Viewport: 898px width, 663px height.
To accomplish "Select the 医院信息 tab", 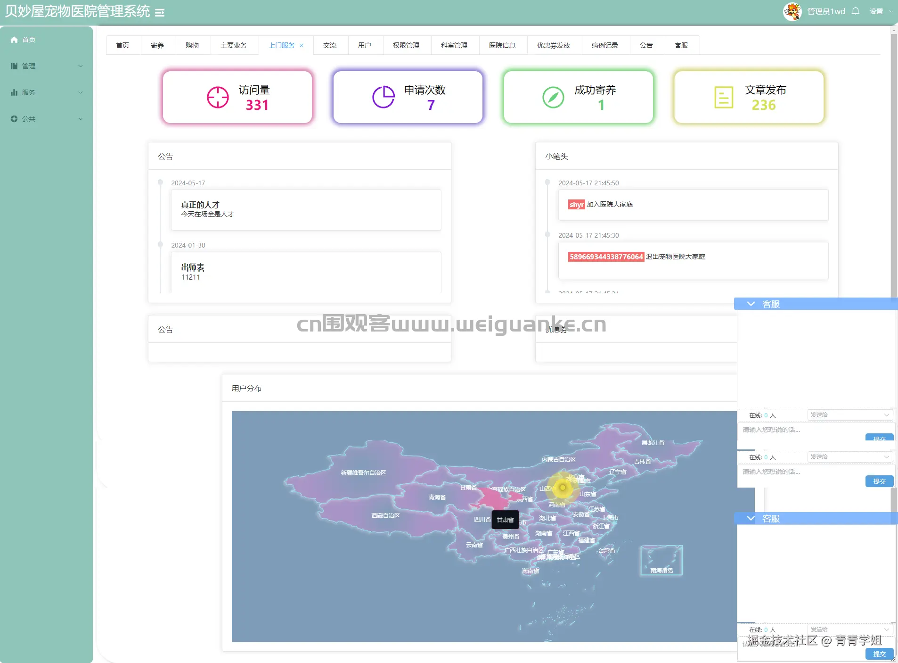I will (502, 45).
